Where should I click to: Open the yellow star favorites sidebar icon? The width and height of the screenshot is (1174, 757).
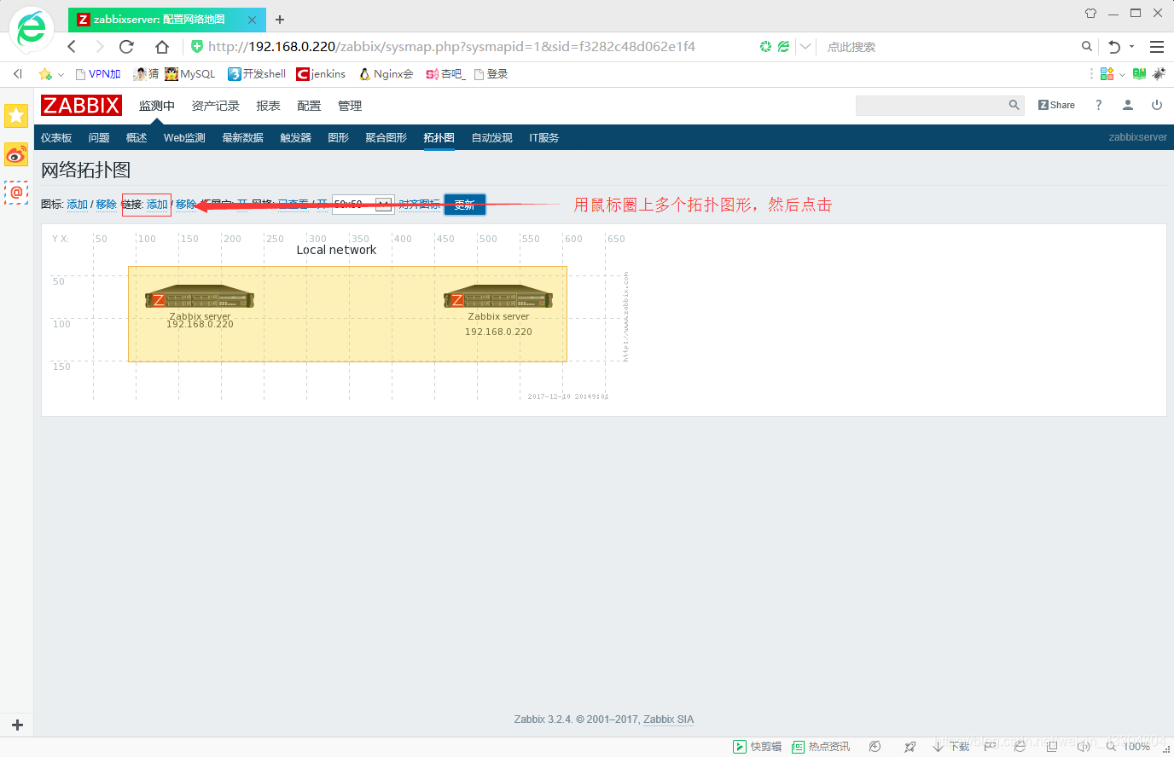tap(16, 115)
